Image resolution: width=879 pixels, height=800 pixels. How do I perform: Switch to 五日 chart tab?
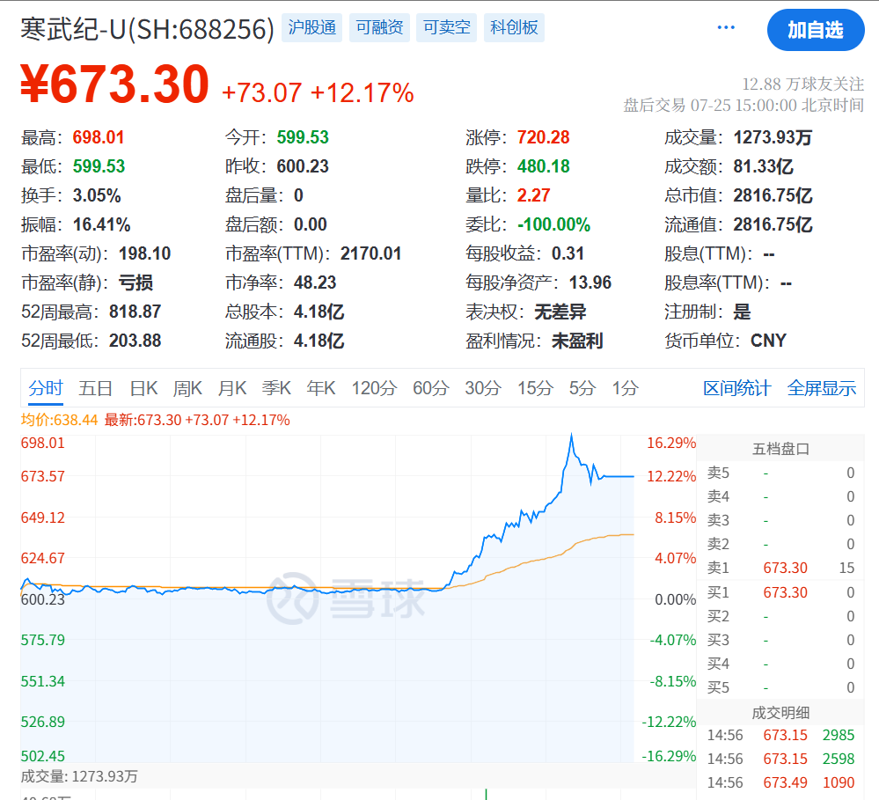pos(95,388)
